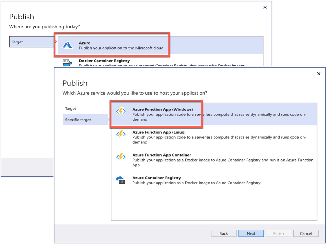Choose Azure Function App Container option
The height and width of the screenshot is (244, 326).
214,160
